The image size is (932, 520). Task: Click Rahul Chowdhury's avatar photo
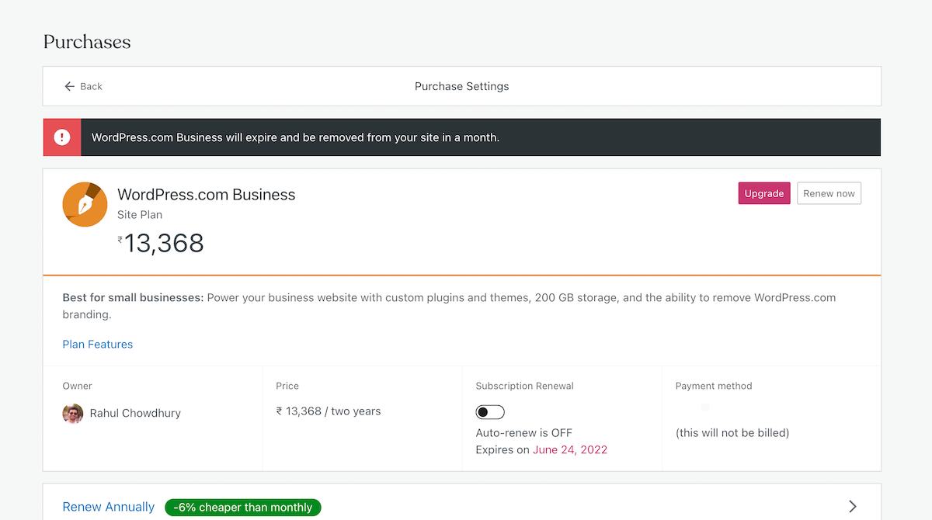coord(73,413)
